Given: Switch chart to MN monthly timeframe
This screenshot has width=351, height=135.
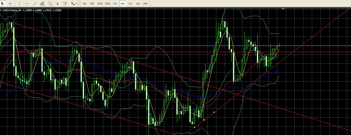Looking at the screenshot, I should (146, 4).
